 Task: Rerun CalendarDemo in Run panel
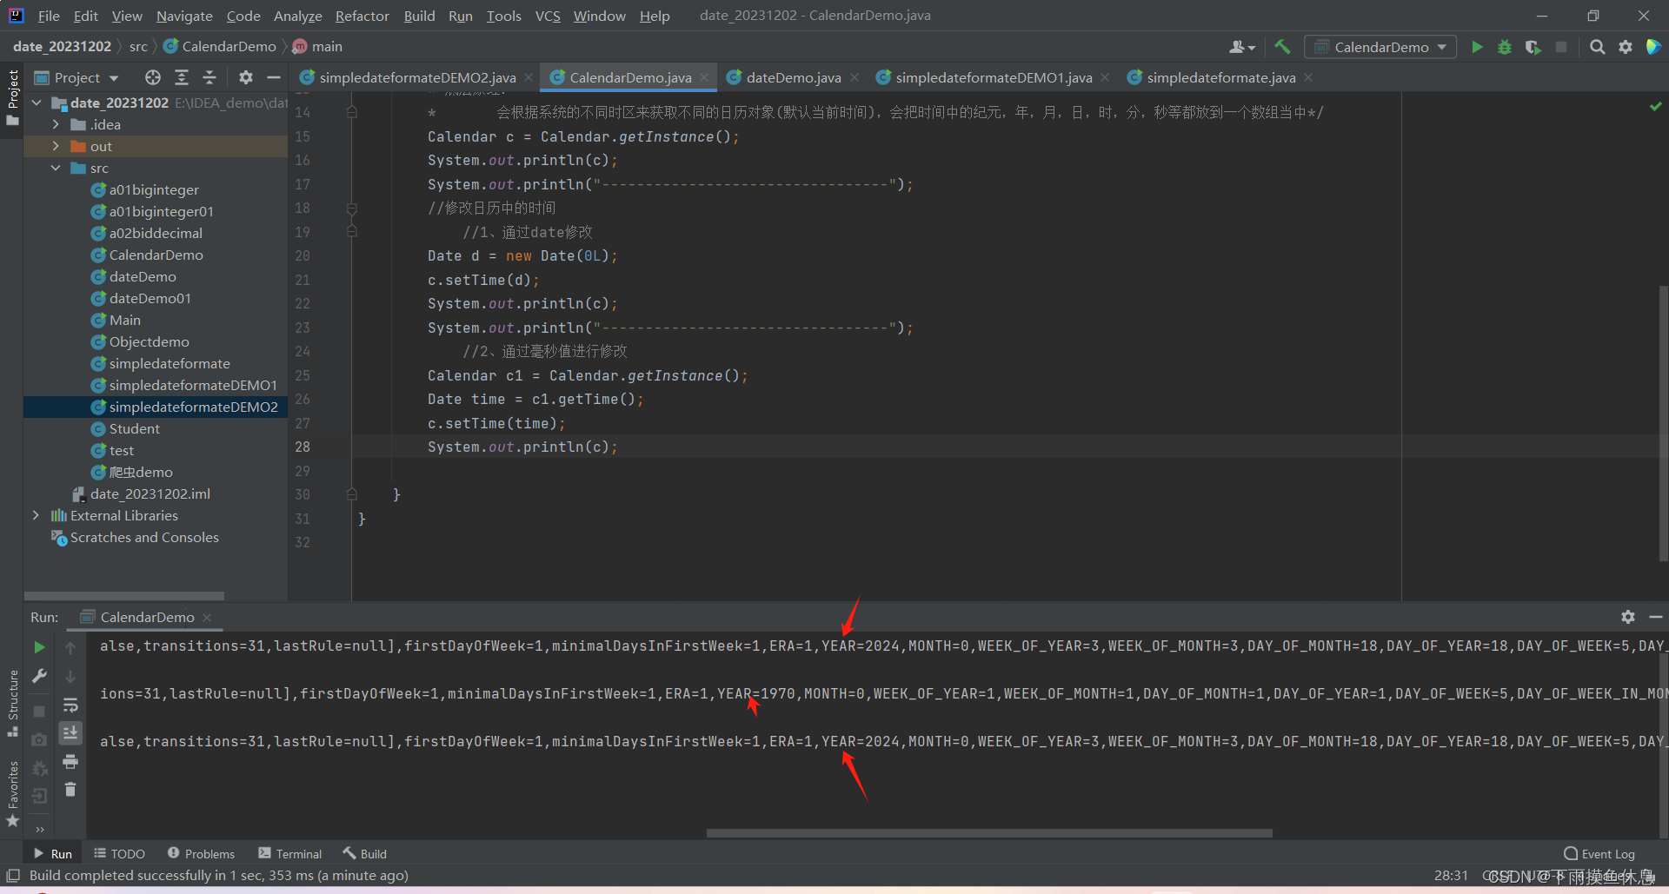(39, 647)
